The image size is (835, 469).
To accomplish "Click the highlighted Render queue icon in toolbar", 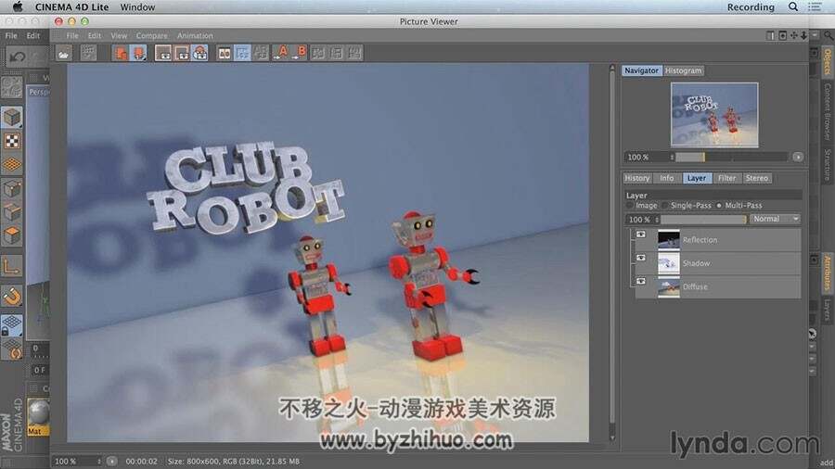I will [138, 53].
